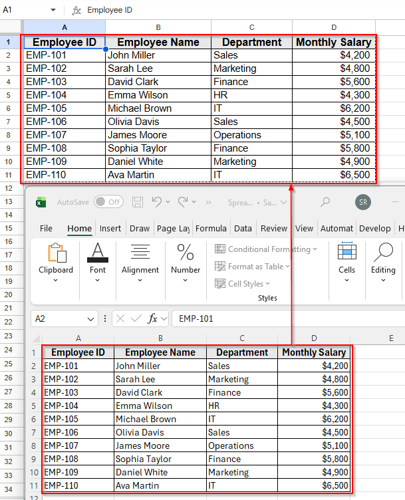Click the Cells group icon

pyautogui.click(x=346, y=251)
